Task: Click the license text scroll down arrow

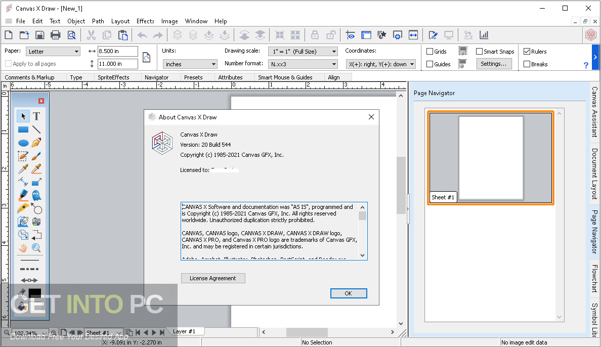Action: point(362,255)
